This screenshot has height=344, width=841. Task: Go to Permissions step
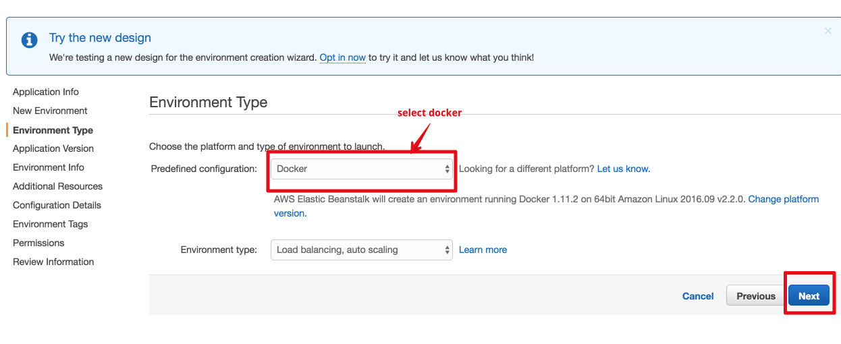38,243
